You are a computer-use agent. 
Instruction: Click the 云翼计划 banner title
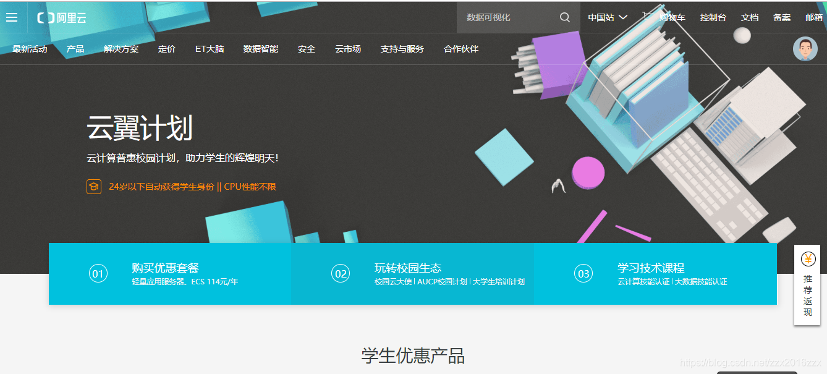(x=140, y=128)
